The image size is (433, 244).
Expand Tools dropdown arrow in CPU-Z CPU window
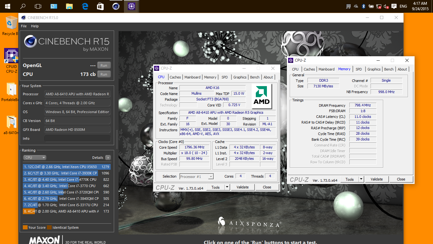coord(227,187)
